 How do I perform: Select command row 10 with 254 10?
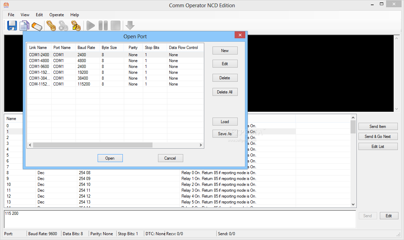coord(178,184)
